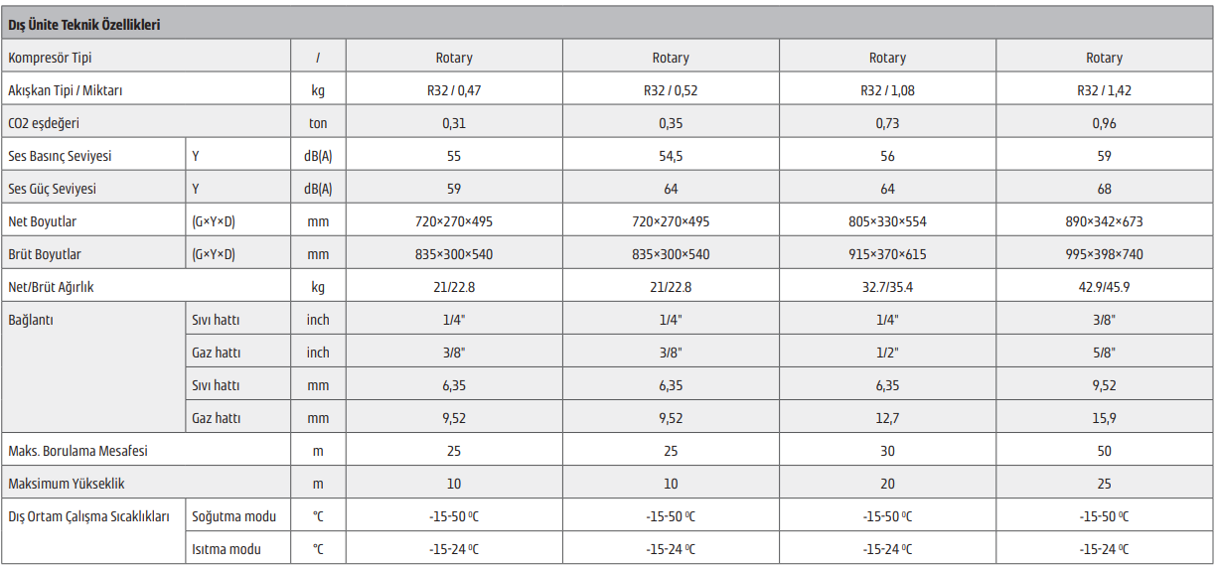
Task: Click the 'Ses Basınç Seviyesi' row label
Action: [x=60, y=156]
